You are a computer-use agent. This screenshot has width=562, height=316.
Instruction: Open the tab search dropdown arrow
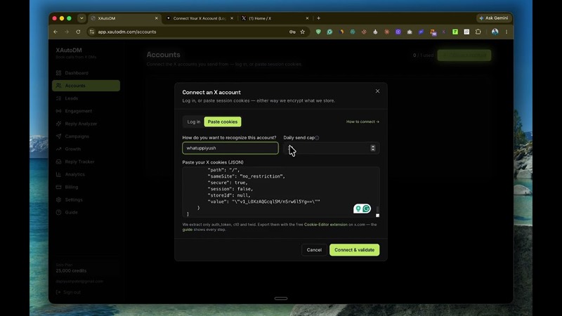(x=81, y=18)
